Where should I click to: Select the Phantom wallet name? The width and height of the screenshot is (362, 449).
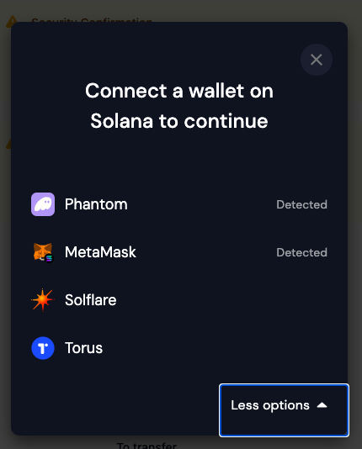(x=96, y=204)
